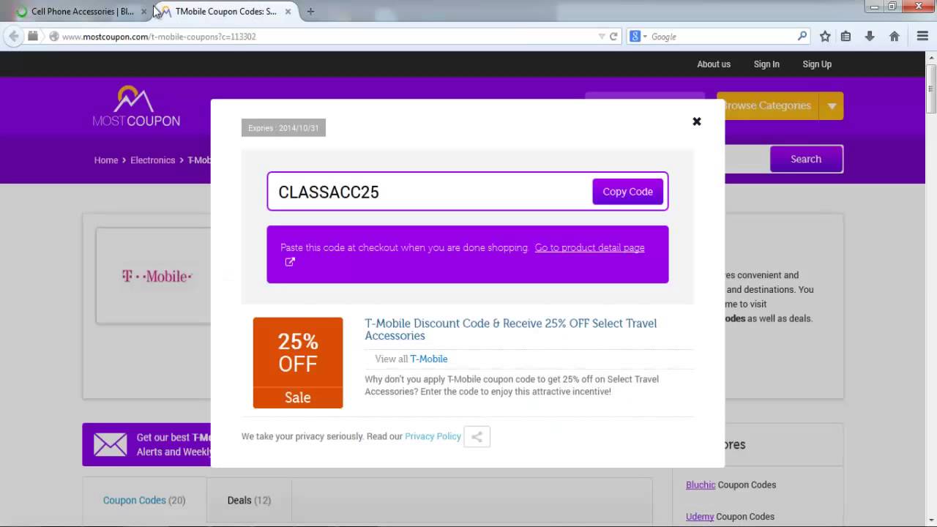The height and width of the screenshot is (527, 937).
Task: Open the Privacy Policy link
Action: 433,436
